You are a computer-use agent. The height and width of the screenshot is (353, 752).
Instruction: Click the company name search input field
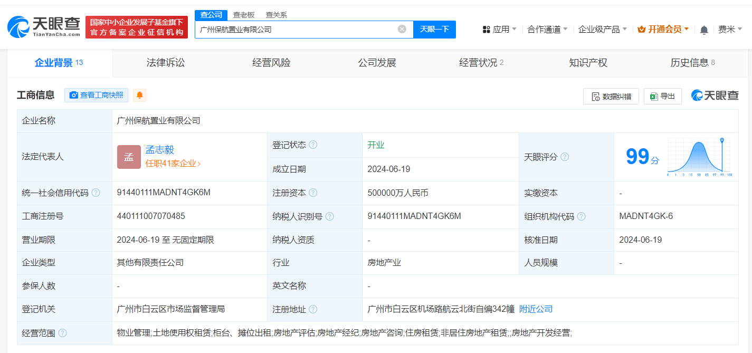(x=296, y=30)
